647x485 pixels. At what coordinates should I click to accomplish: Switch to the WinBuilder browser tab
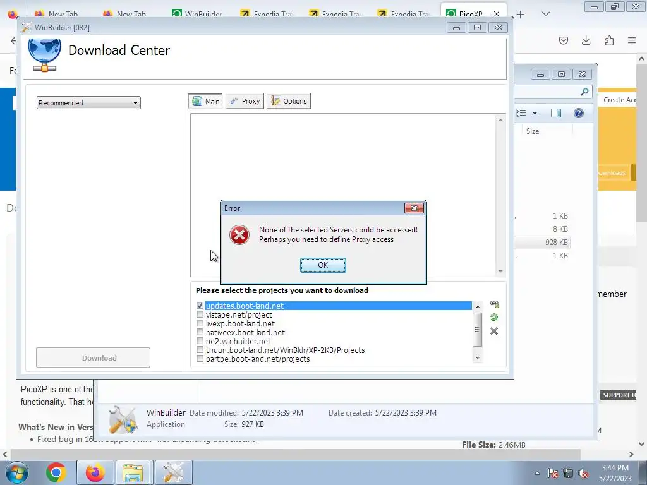197,14
